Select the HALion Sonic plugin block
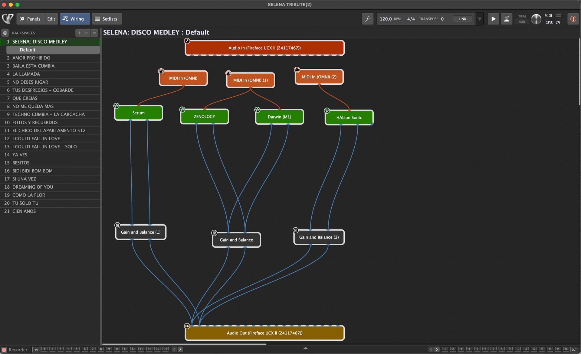The width and height of the screenshot is (581, 354). coord(349,118)
